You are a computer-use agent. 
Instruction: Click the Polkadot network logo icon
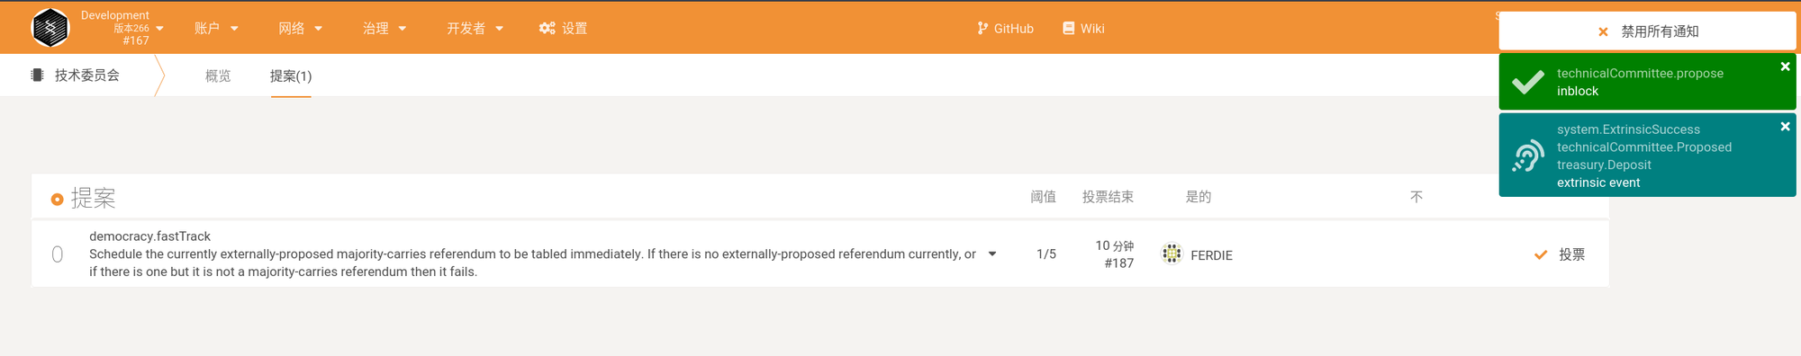tap(50, 28)
